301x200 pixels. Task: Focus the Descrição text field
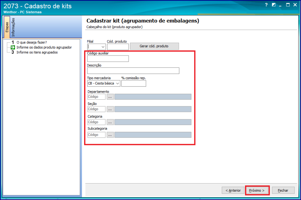tap(133, 70)
